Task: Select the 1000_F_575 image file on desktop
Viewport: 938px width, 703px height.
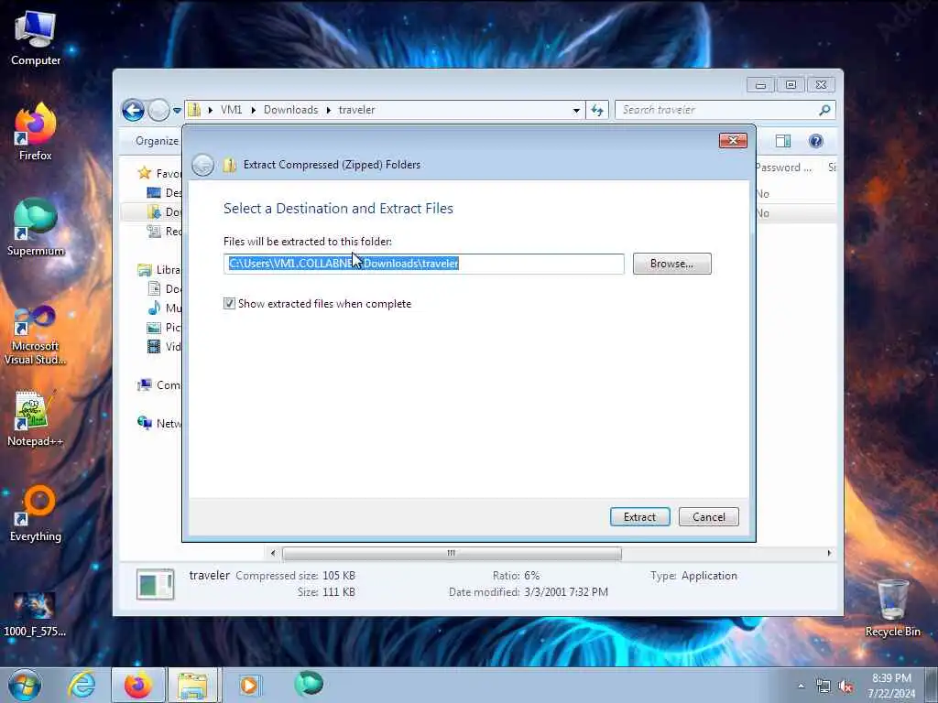Action: click(x=35, y=614)
